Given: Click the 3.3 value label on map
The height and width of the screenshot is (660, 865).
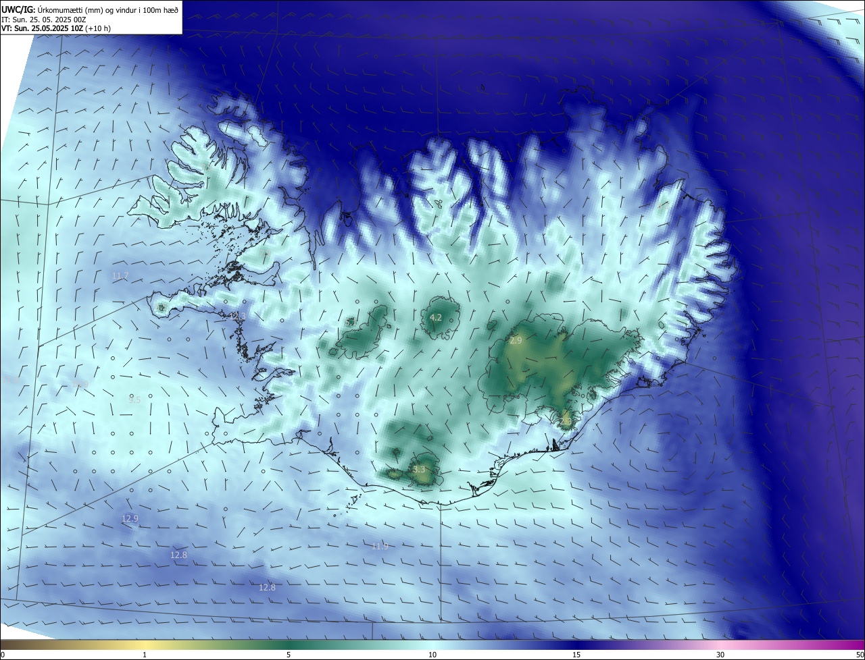Looking at the screenshot, I should (419, 469).
